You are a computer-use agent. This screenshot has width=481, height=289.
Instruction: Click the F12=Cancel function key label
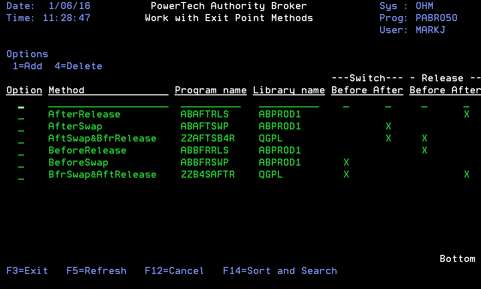coord(174,270)
